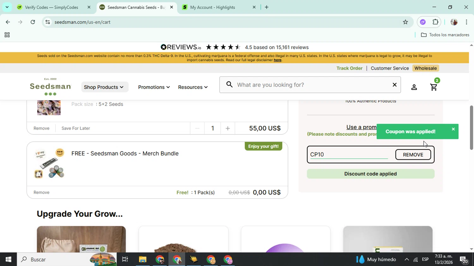Switch to My Account Highlights tab
Image resolution: width=474 pixels, height=266 pixels.
click(x=213, y=7)
